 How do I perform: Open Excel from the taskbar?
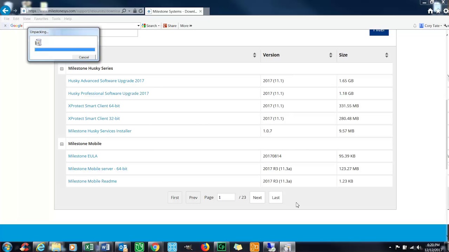(x=89, y=247)
